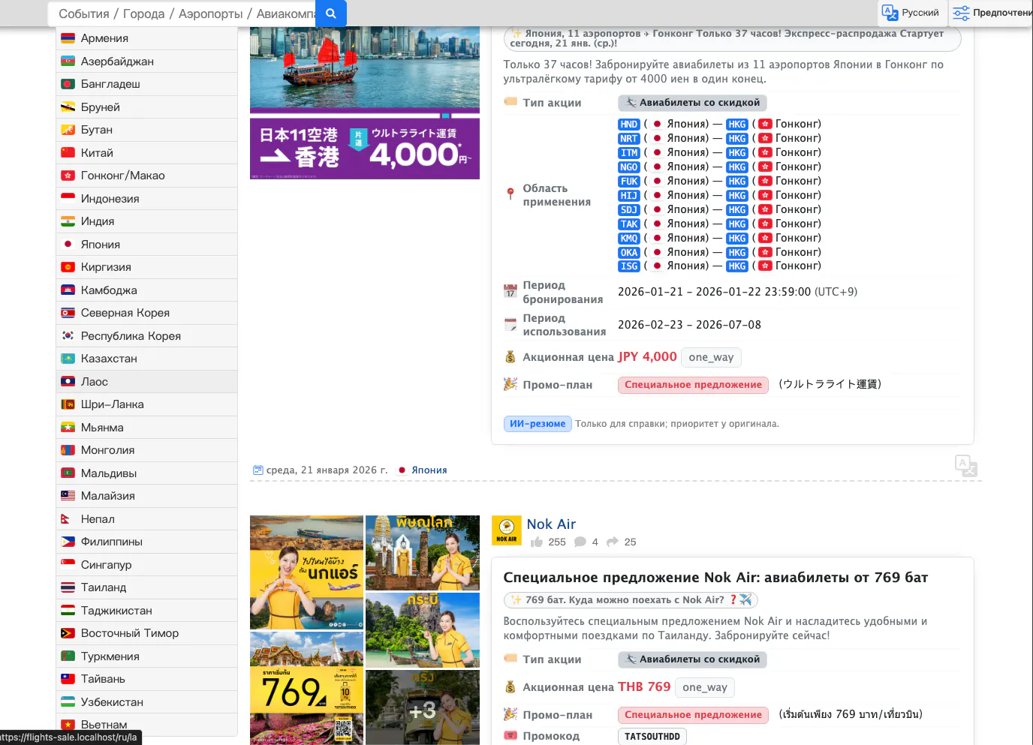Open the Русский language selector

[x=911, y=12]
